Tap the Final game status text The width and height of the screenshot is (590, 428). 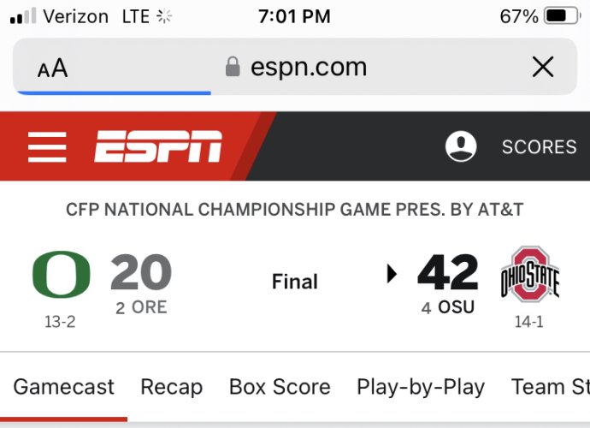click(295, 282)
